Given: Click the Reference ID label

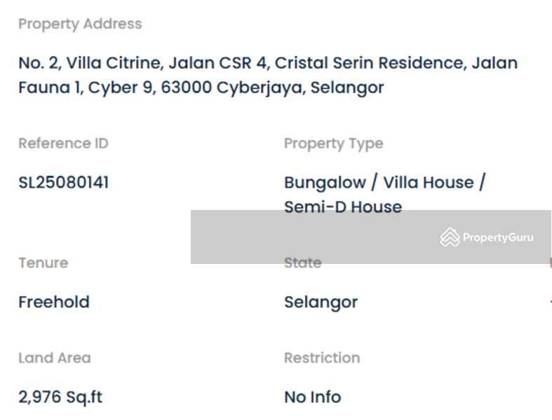Looking at the screenshot, I should click(63, 143).
